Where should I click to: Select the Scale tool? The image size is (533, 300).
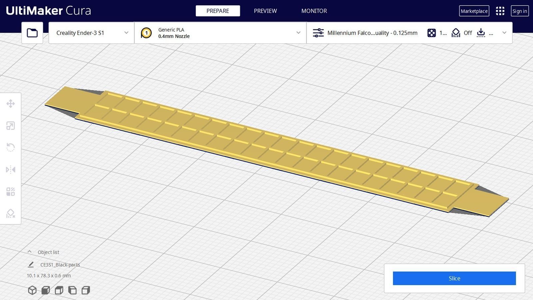pos(11,126)
